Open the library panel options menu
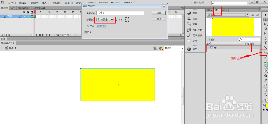 (259, 10)
